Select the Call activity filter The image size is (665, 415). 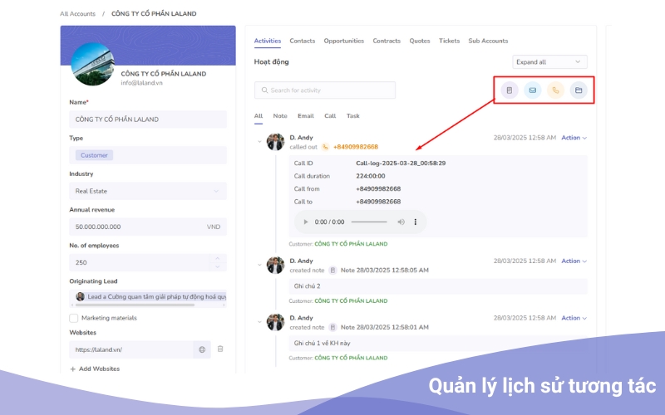click(x=330, y=115)
